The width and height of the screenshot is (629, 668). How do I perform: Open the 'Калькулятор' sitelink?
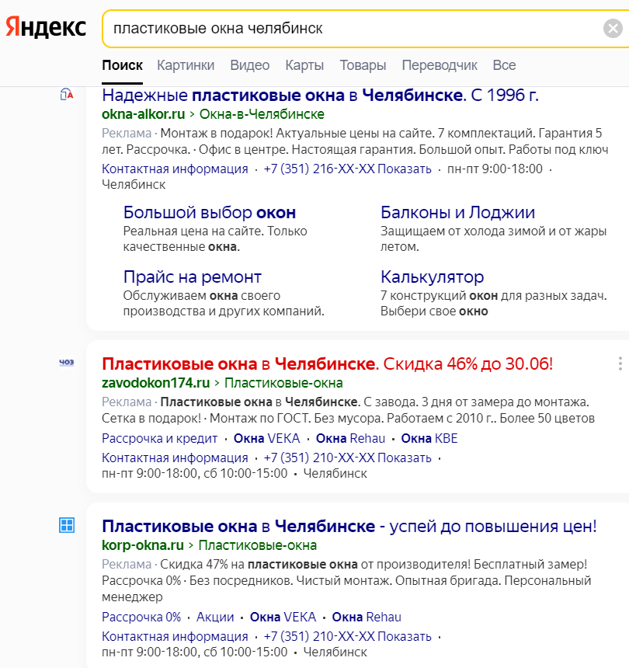pos(432,277)
